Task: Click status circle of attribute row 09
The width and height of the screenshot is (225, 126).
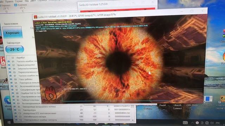Action: coord(11,79)
